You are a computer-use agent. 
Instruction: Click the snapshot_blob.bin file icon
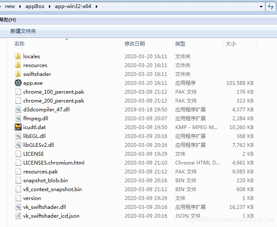(x=18, y=181)
